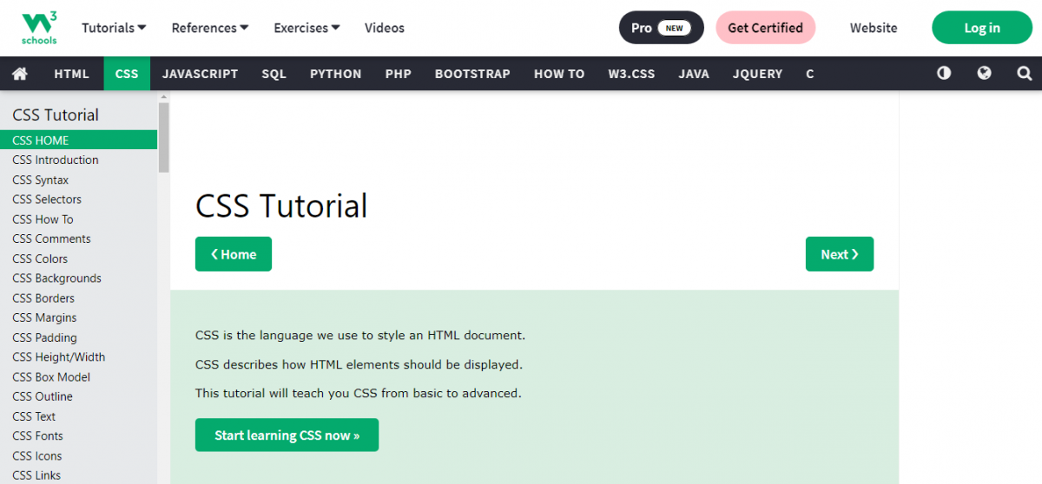
Task: Open the Videos link
Action: tap(385, 28)
